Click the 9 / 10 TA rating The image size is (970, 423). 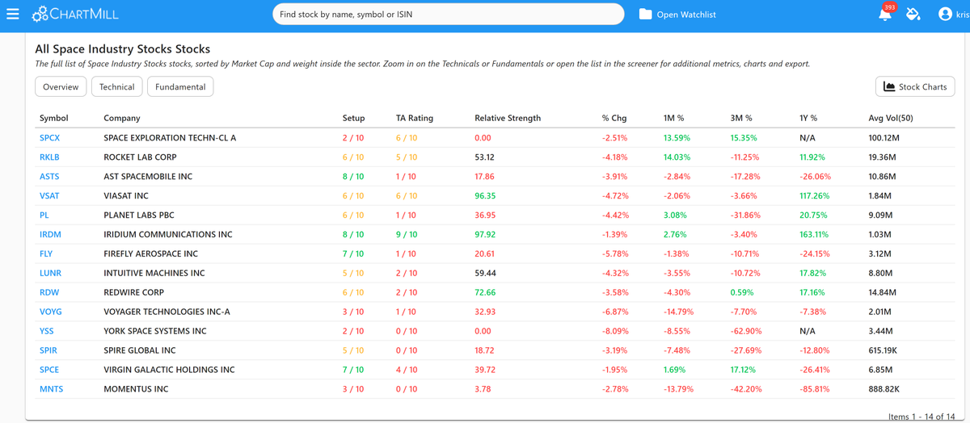pos(407,235)
